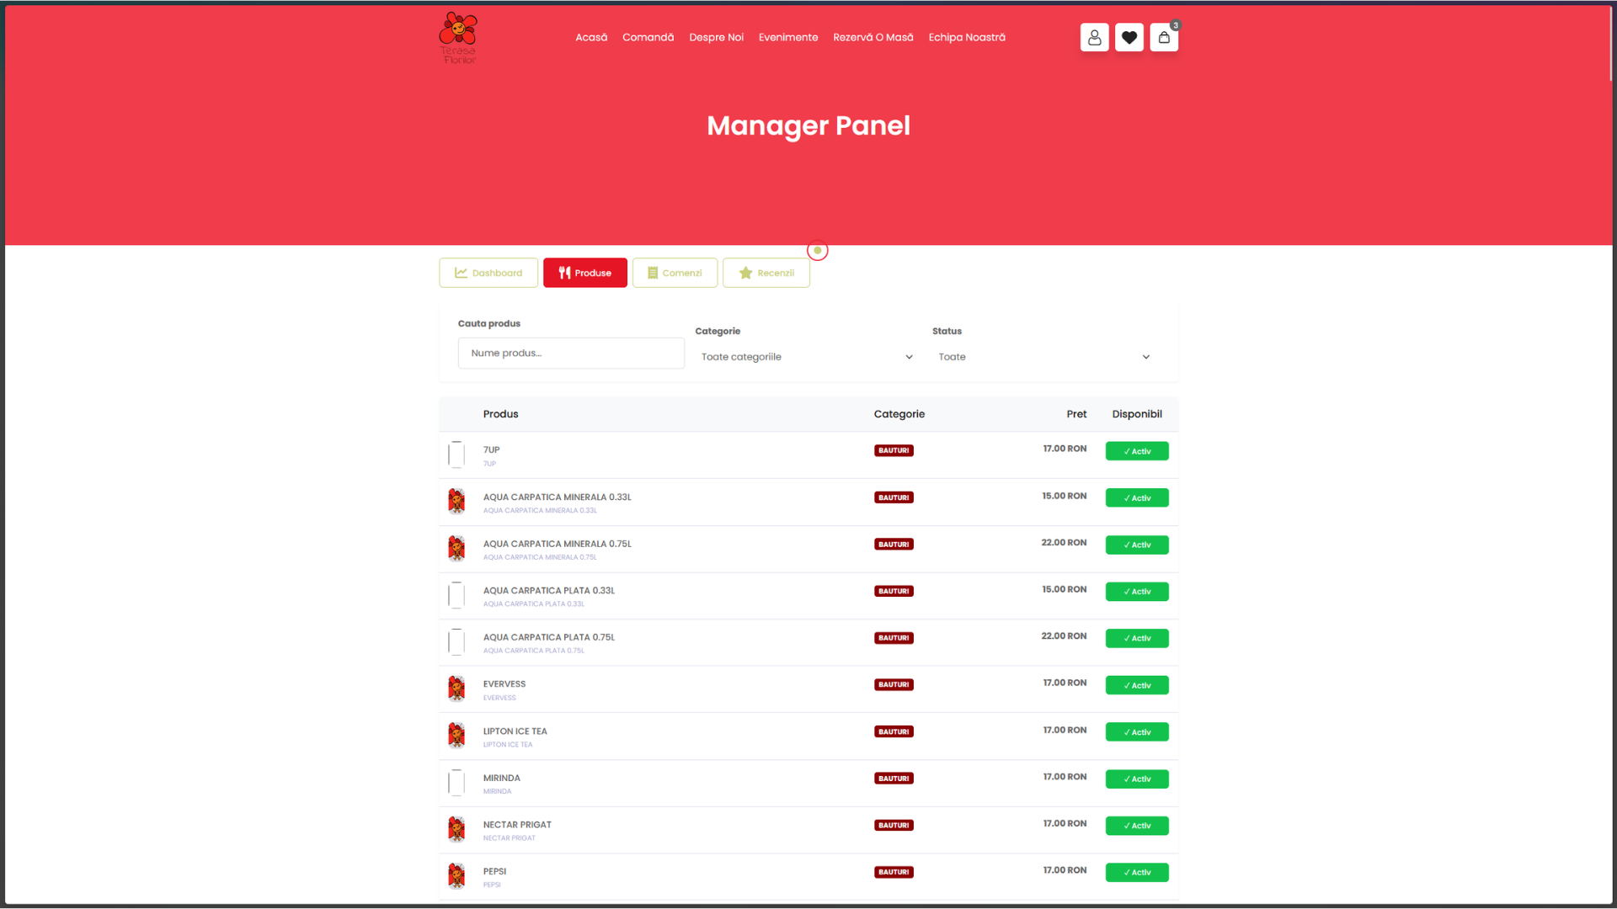Open Echipa Noastră page
Viewport: 1617px width, 909px height.
coord(967,37)
